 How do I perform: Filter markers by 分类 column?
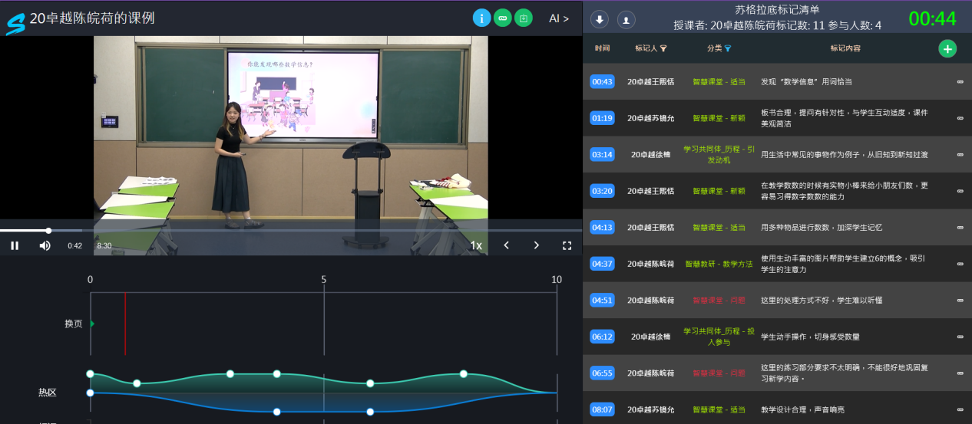click(x=728, y=49)
